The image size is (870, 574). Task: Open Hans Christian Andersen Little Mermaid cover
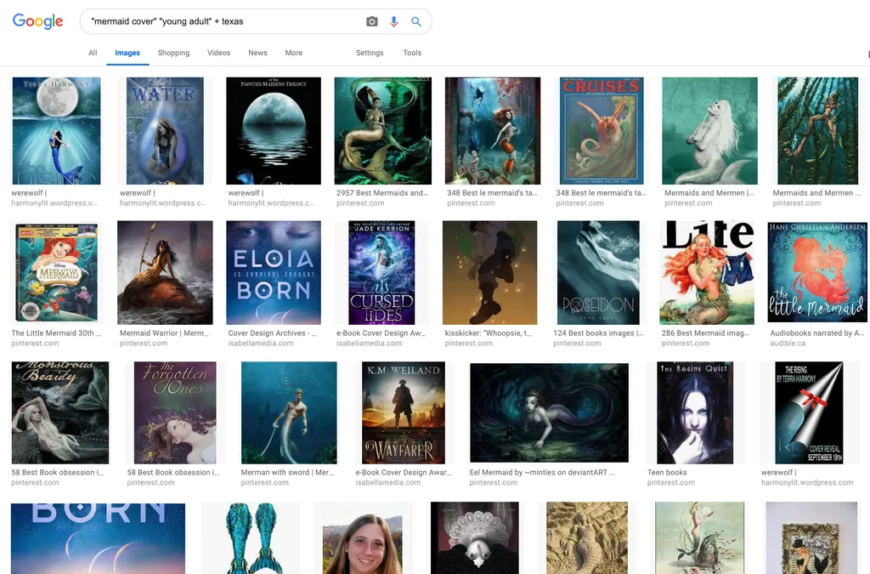point(817,272)
